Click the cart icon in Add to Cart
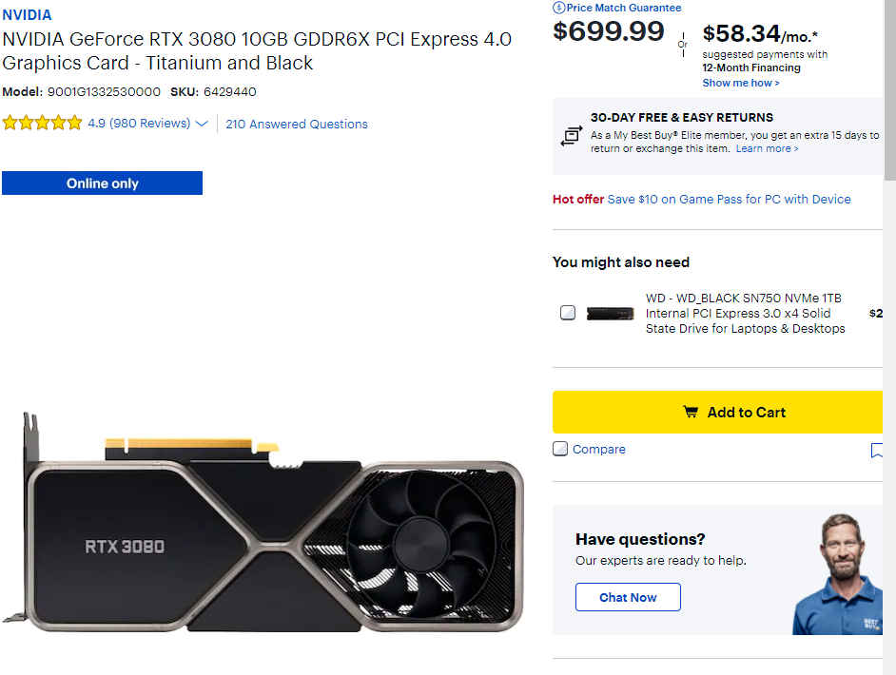 click(691, 413)
